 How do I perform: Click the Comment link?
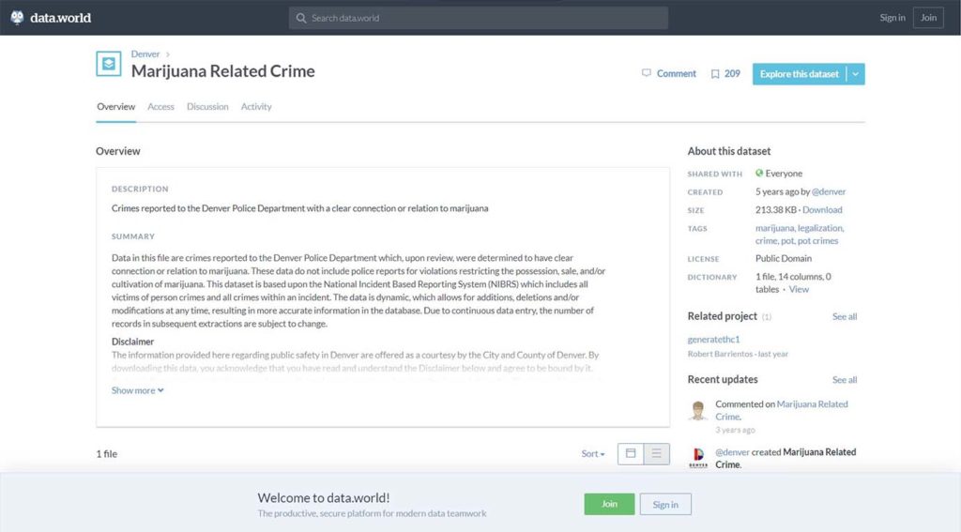(676, 73)
